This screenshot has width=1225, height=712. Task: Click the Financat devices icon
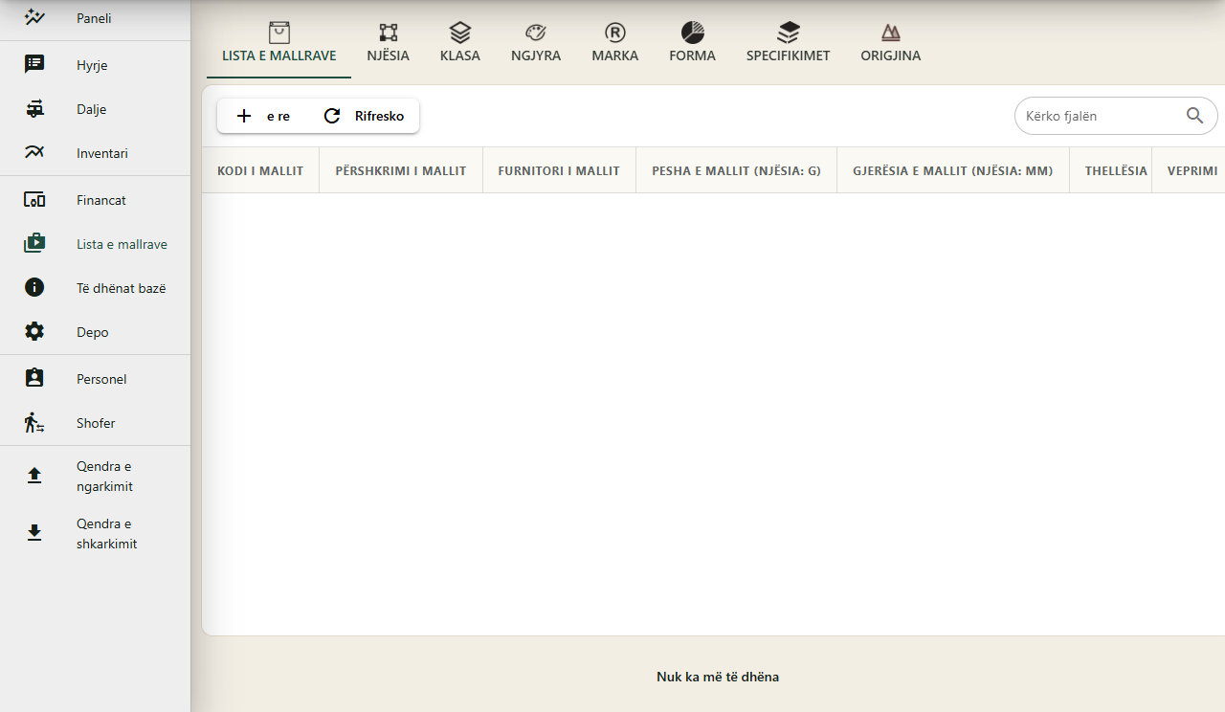(34, 200)
